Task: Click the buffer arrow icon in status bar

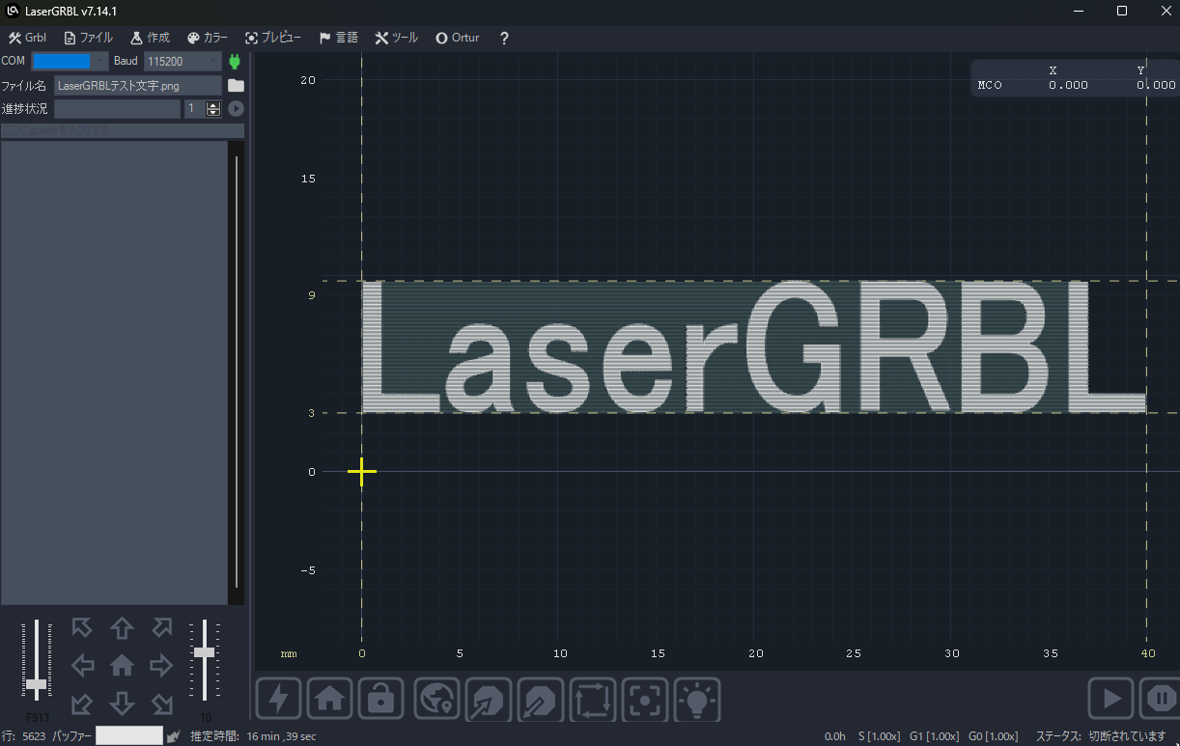Action: pyautogui.click(x=174, y=736)
